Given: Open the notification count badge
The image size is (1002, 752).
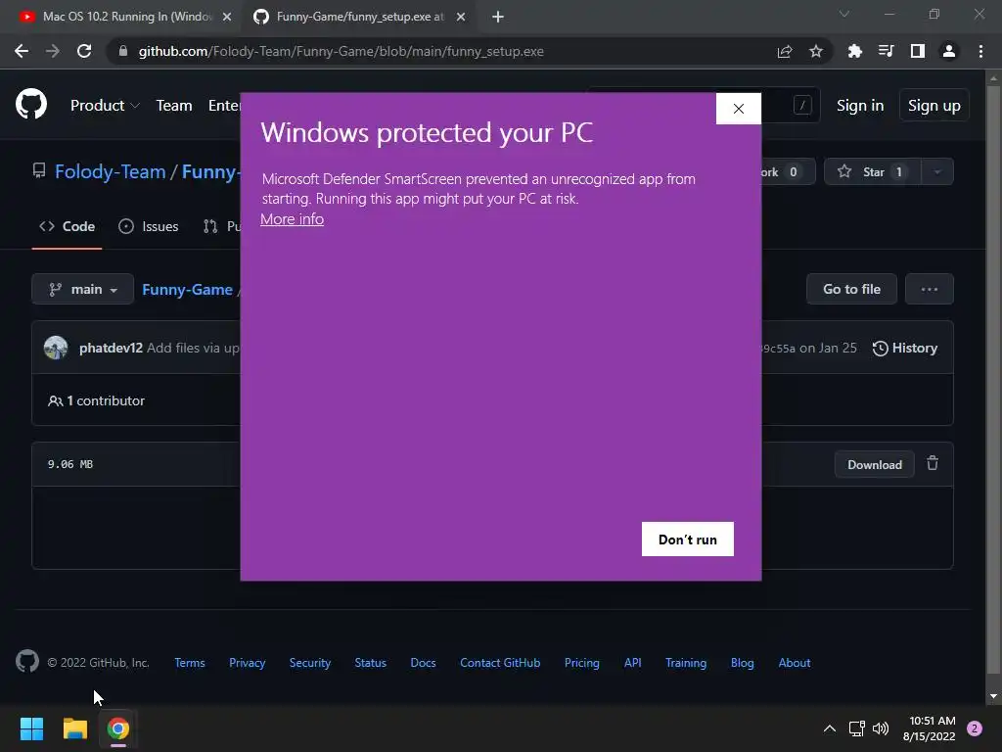Looking at the screenshot, I should (x=975, y=728).
